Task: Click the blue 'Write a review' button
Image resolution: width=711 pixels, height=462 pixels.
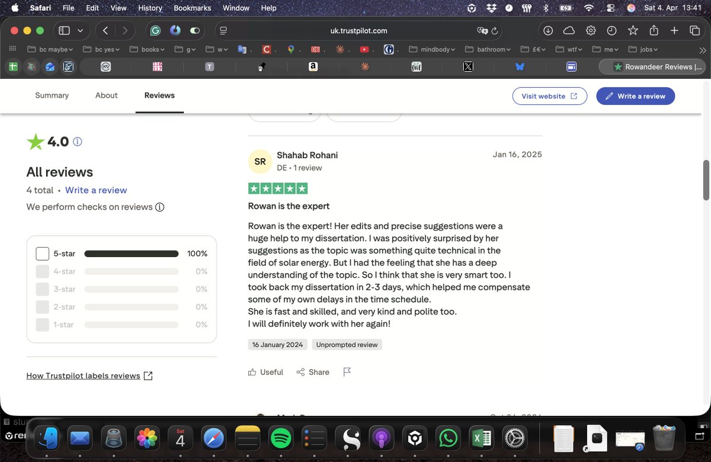Action: (635, 95)
